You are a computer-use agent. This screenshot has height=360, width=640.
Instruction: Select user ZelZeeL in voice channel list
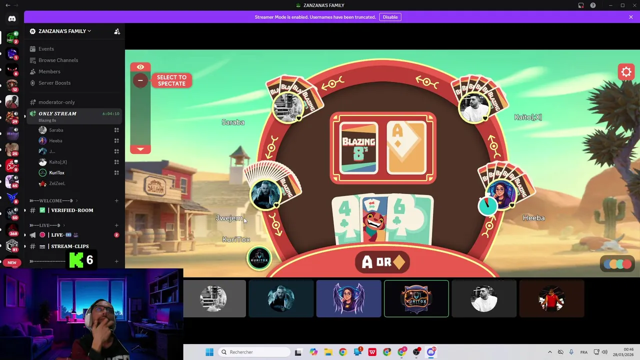(57, 183)
